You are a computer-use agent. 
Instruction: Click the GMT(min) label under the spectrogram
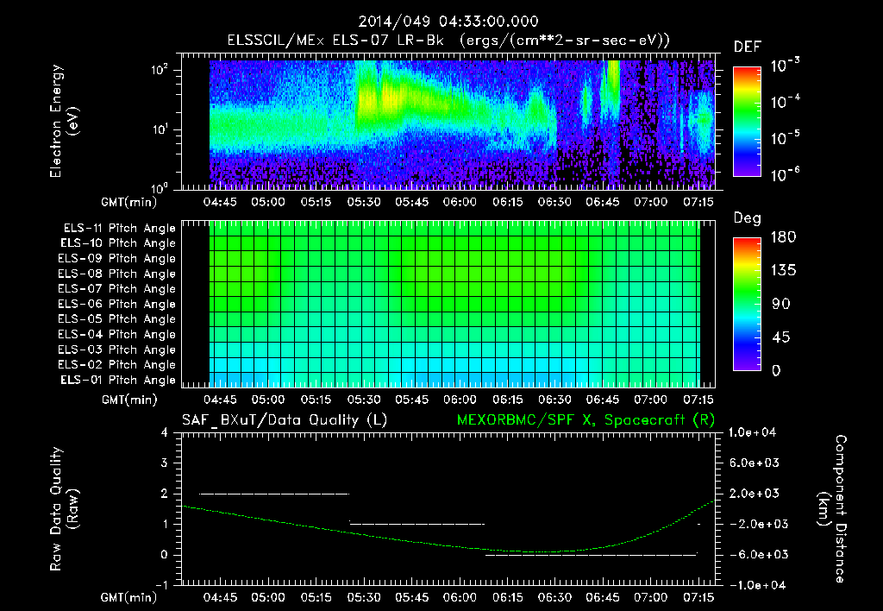[x=128, y=202]
